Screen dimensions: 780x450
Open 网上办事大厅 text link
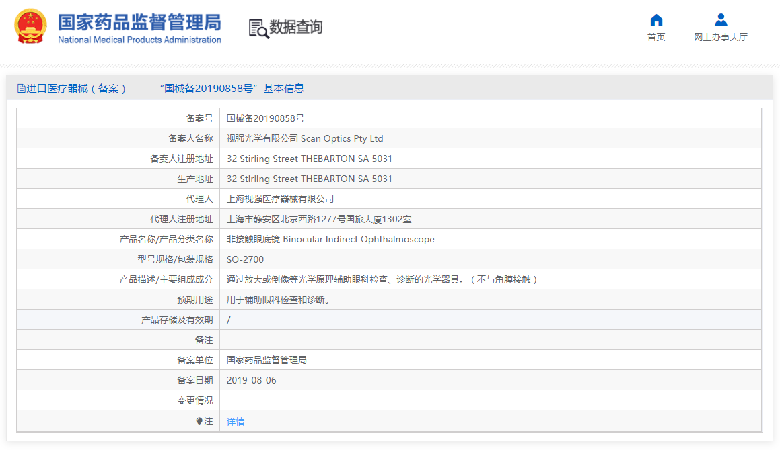click(720, 37)
